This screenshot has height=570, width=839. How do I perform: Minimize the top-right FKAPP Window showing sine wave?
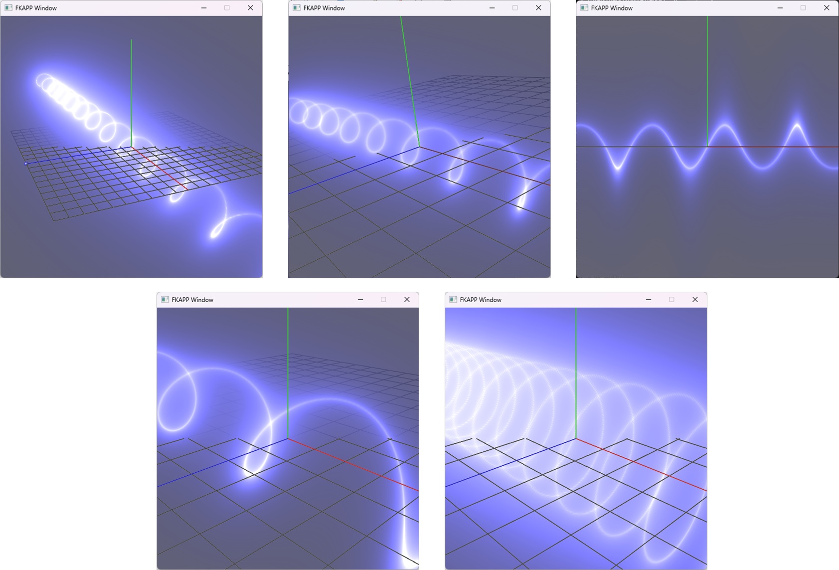780,8
